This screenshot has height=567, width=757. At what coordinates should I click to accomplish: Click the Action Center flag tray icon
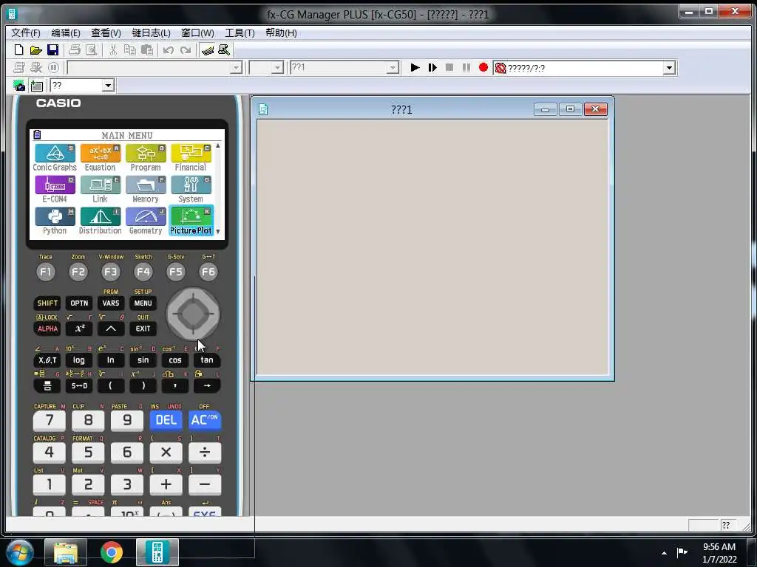tap(682, 552)
